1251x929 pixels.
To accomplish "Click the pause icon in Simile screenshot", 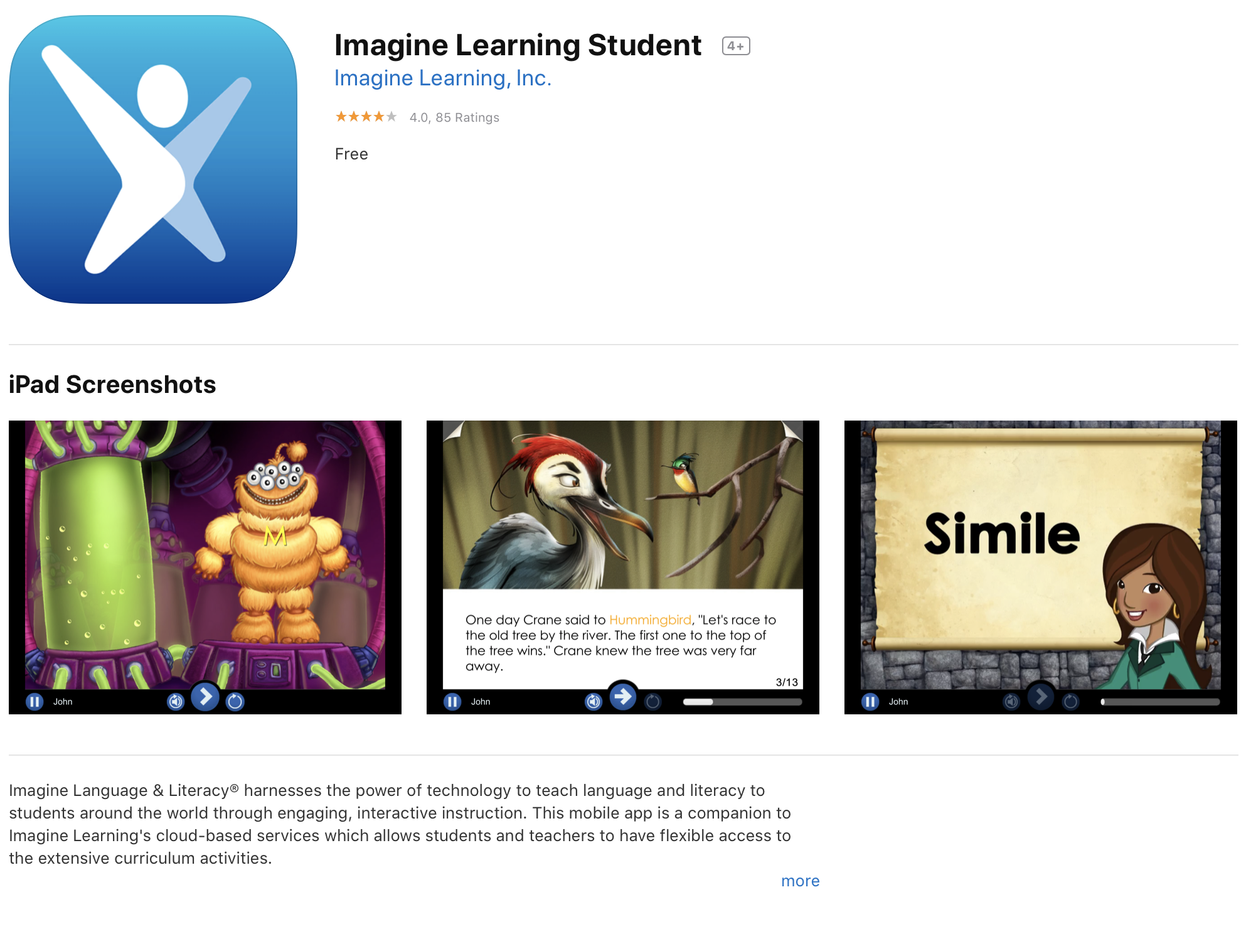I will [870, 701].
